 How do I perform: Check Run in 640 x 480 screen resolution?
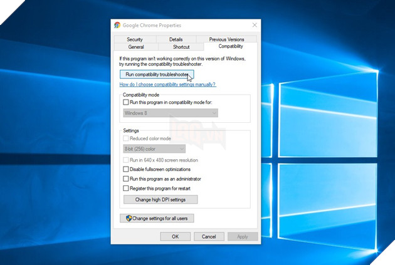[x=125, y=160]
